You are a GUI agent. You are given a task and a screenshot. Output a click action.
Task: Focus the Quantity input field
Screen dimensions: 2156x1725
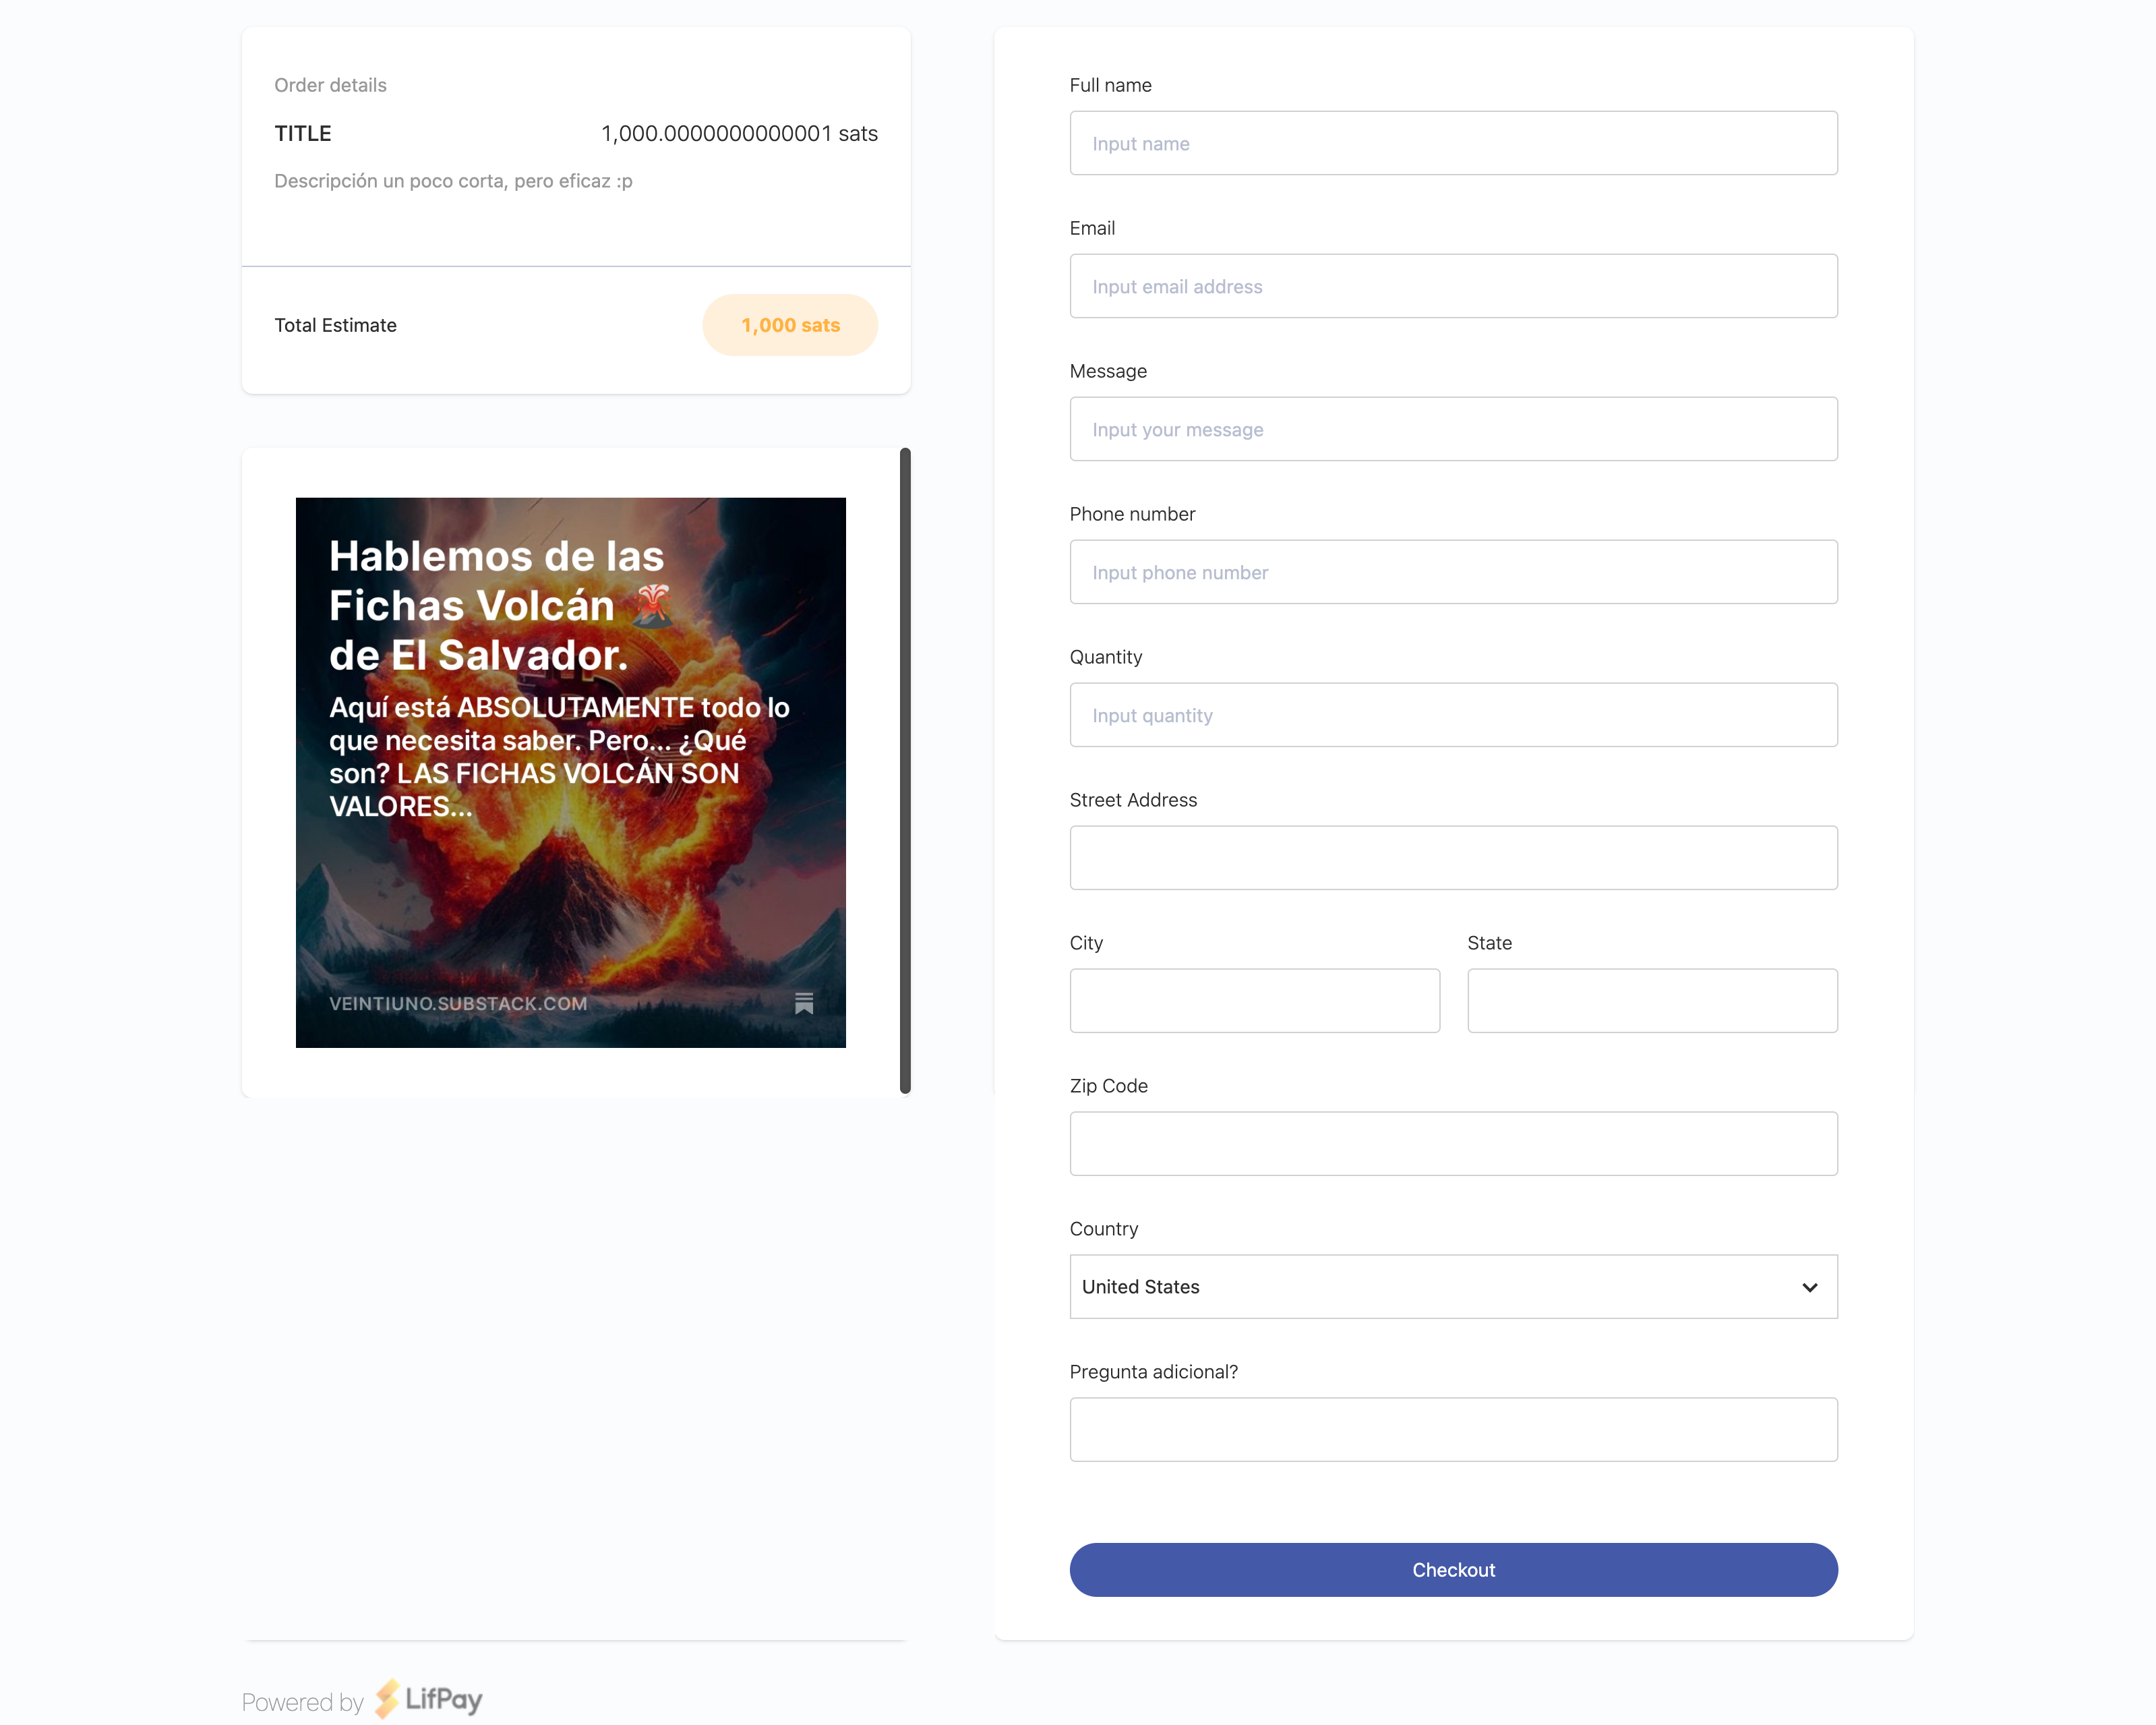coord(1453,715)
